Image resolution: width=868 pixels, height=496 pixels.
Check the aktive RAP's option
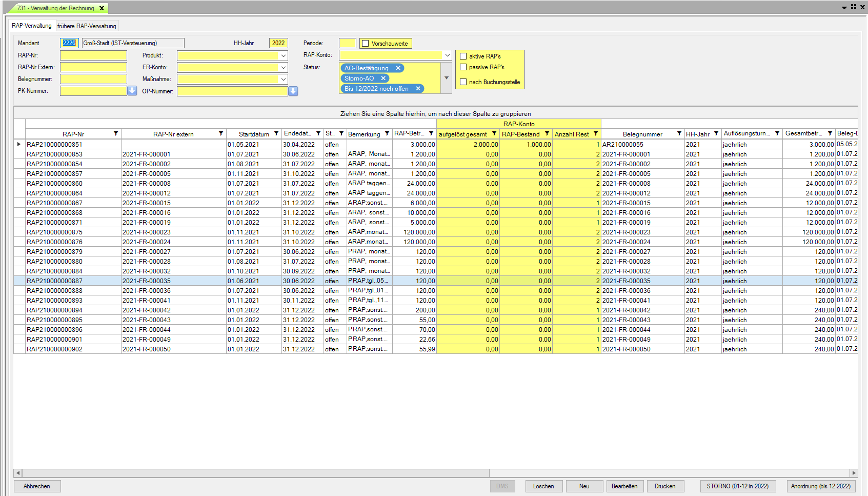coord(463,56)
